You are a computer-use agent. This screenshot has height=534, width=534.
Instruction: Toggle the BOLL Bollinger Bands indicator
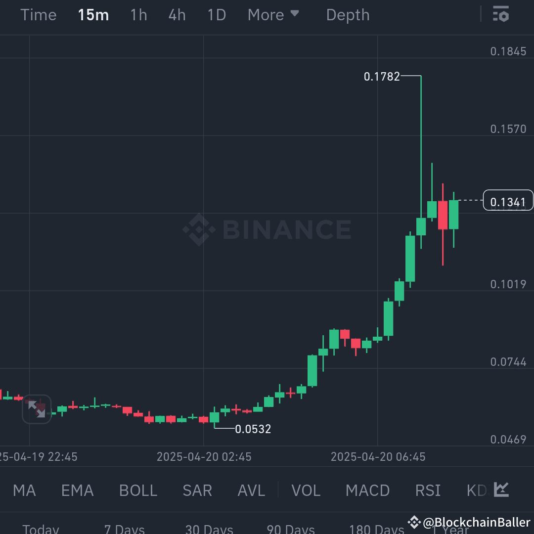click(x=138, y=490)
